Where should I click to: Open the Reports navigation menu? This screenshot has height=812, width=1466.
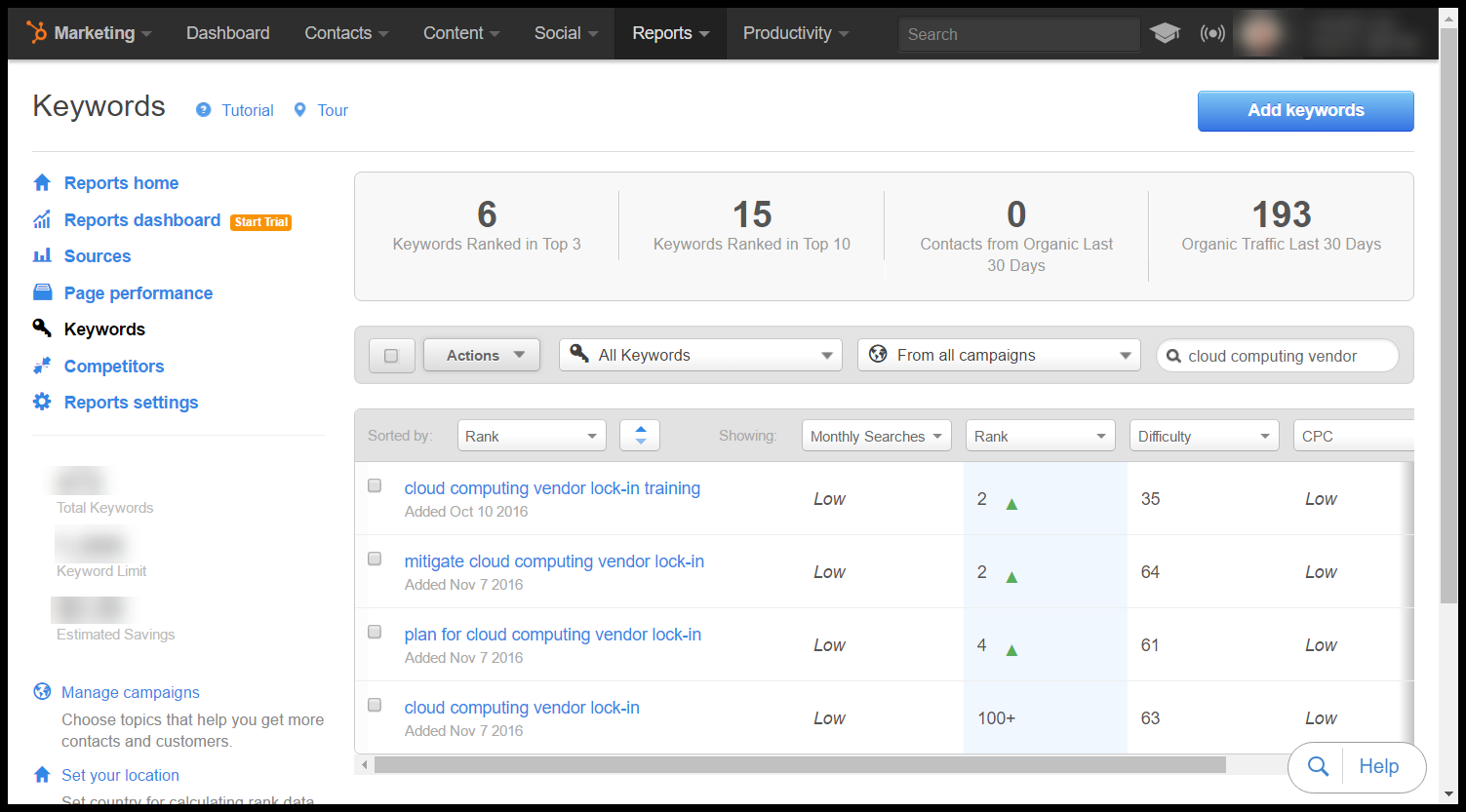coord(671,33)
